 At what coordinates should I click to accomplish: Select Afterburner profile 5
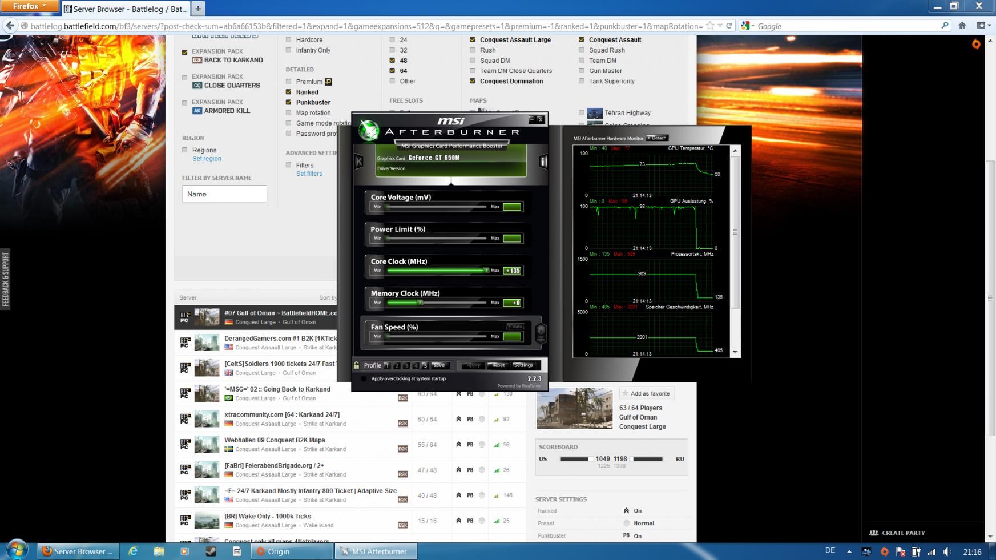tap(425, 365)
